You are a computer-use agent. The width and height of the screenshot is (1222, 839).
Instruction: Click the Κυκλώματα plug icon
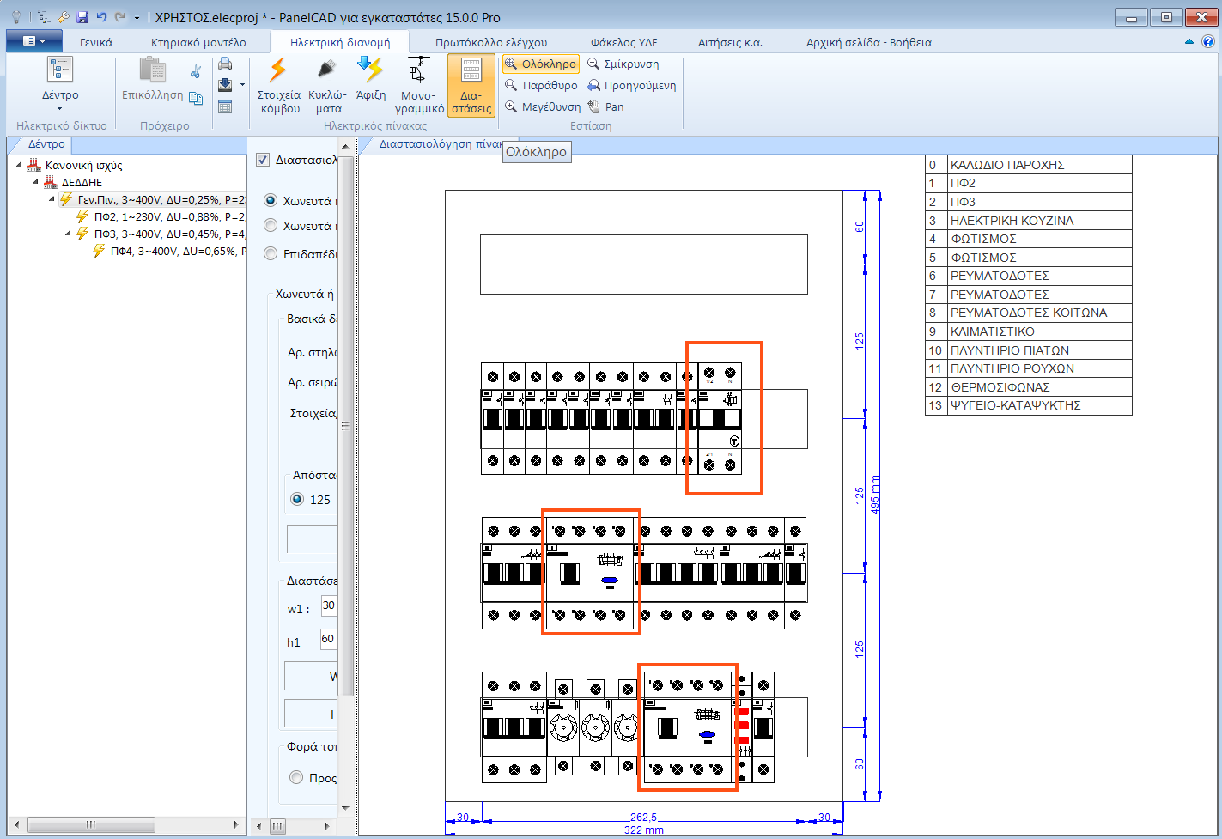327,84
